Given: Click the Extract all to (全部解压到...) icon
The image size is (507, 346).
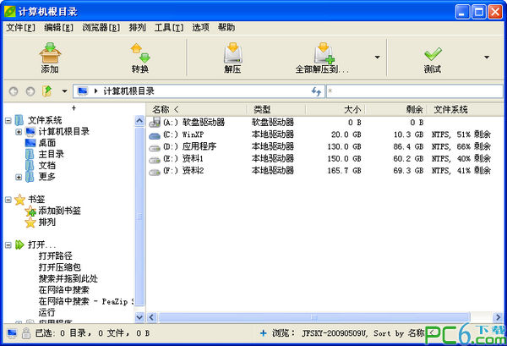Looking at the screenshot, I should [324, 52].
